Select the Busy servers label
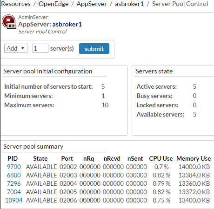Image resolution: width=214 pixels, height=209 pixels. coord(154,96)
